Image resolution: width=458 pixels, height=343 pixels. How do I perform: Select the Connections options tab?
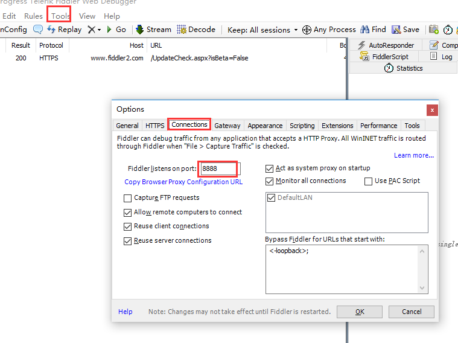pyautogui.click(x=189, y=124)
